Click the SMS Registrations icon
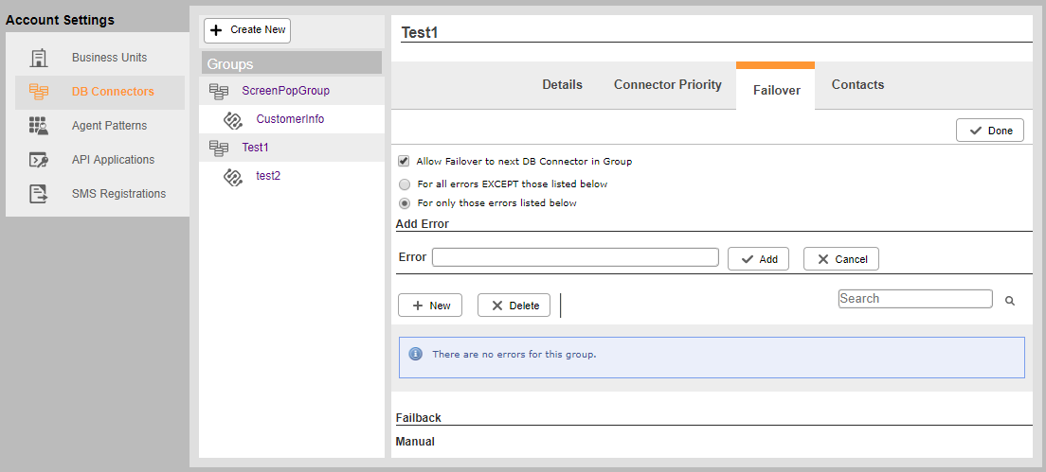 pos(39,195)
